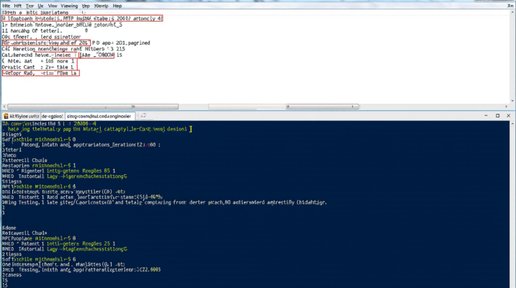Viewport: 516px width, 288px height.
Task: Click the first red-outlined line in the top pane
Action: coord(82,19)
